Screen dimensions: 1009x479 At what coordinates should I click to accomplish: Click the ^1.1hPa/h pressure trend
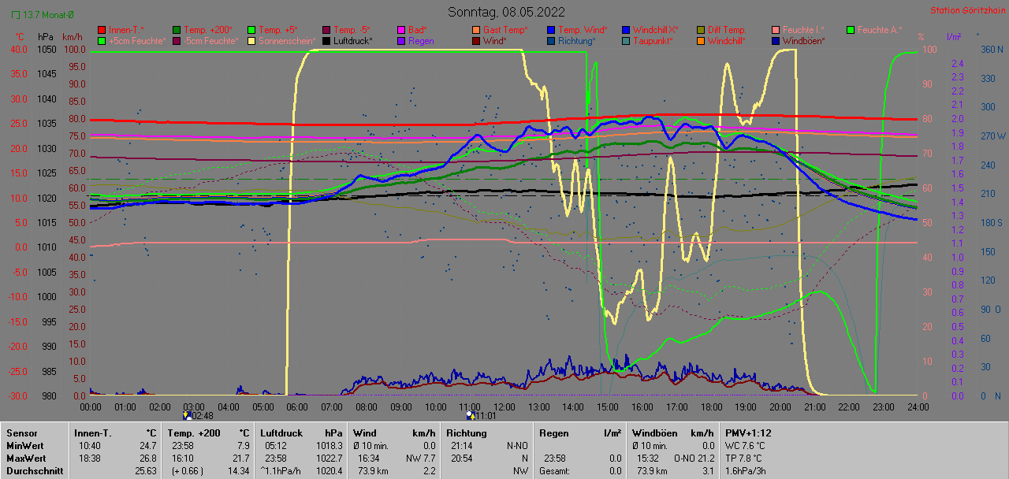pyautogui.click(x=281, y=471)
